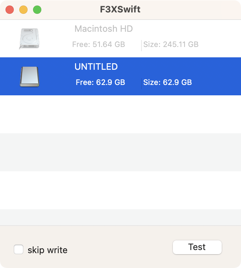Click the F3XSwift window title
The image size is (241, 268).
pos(120,9)
